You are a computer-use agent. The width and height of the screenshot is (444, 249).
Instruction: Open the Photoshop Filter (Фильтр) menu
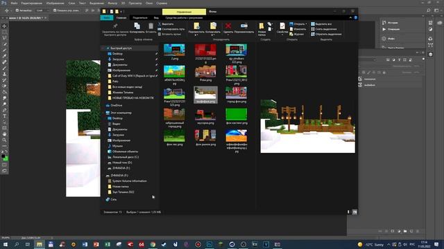click(112, 3)
